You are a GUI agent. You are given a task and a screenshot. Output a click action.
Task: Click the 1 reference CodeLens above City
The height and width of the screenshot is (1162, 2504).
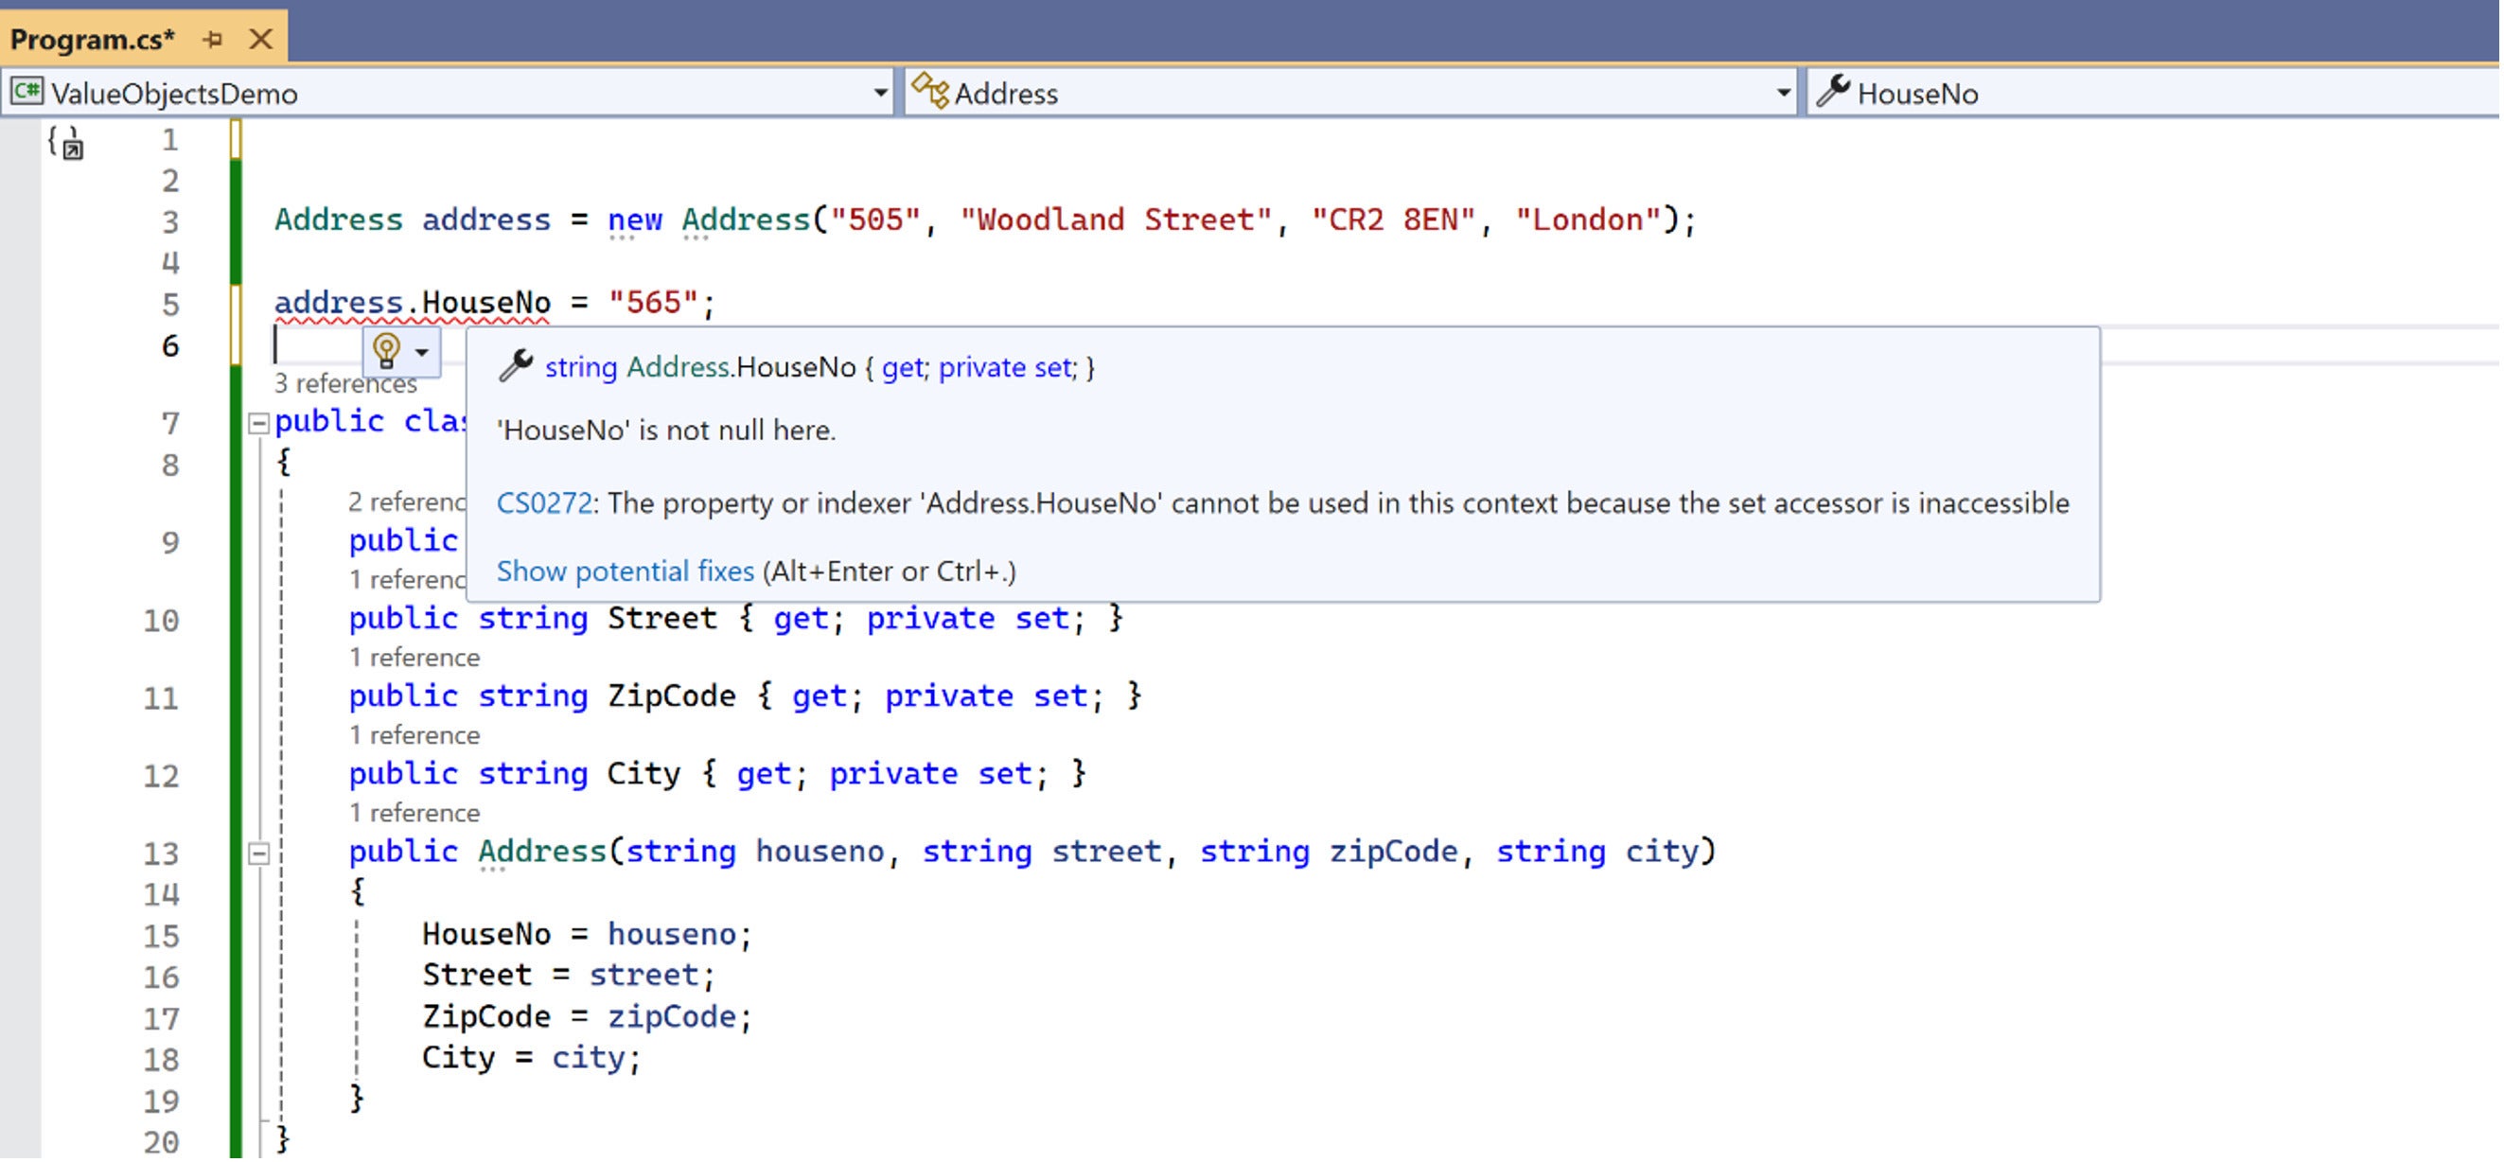414,736
